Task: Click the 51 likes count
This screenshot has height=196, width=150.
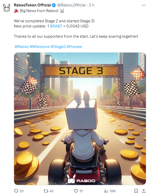Action: (x=81, y=191)
